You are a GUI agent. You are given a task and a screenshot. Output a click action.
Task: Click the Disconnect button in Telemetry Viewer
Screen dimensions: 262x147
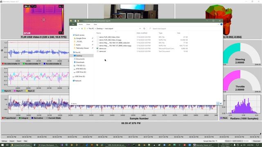[257, 141]
